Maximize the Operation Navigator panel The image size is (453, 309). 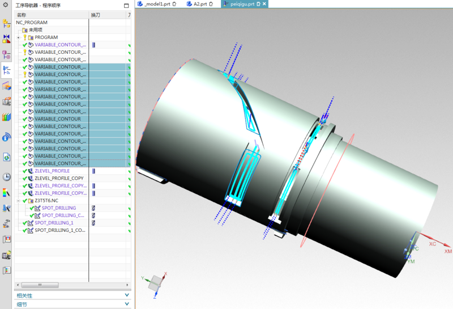coord(126,6)
